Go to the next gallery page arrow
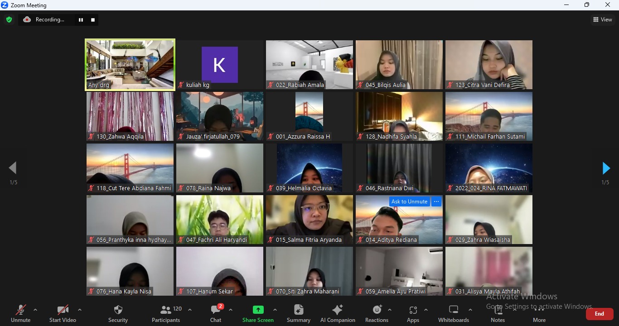 pyautogui.click(x=606, y=168)
